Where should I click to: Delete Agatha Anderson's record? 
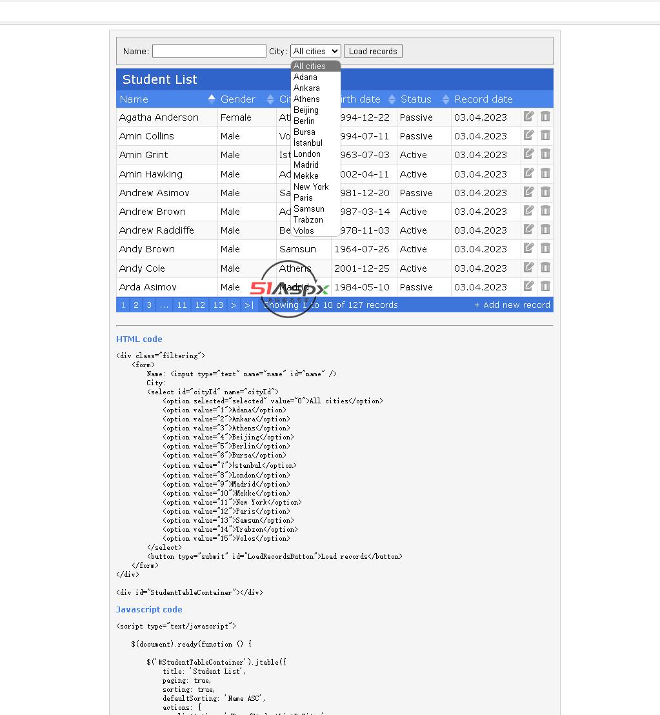545,116
